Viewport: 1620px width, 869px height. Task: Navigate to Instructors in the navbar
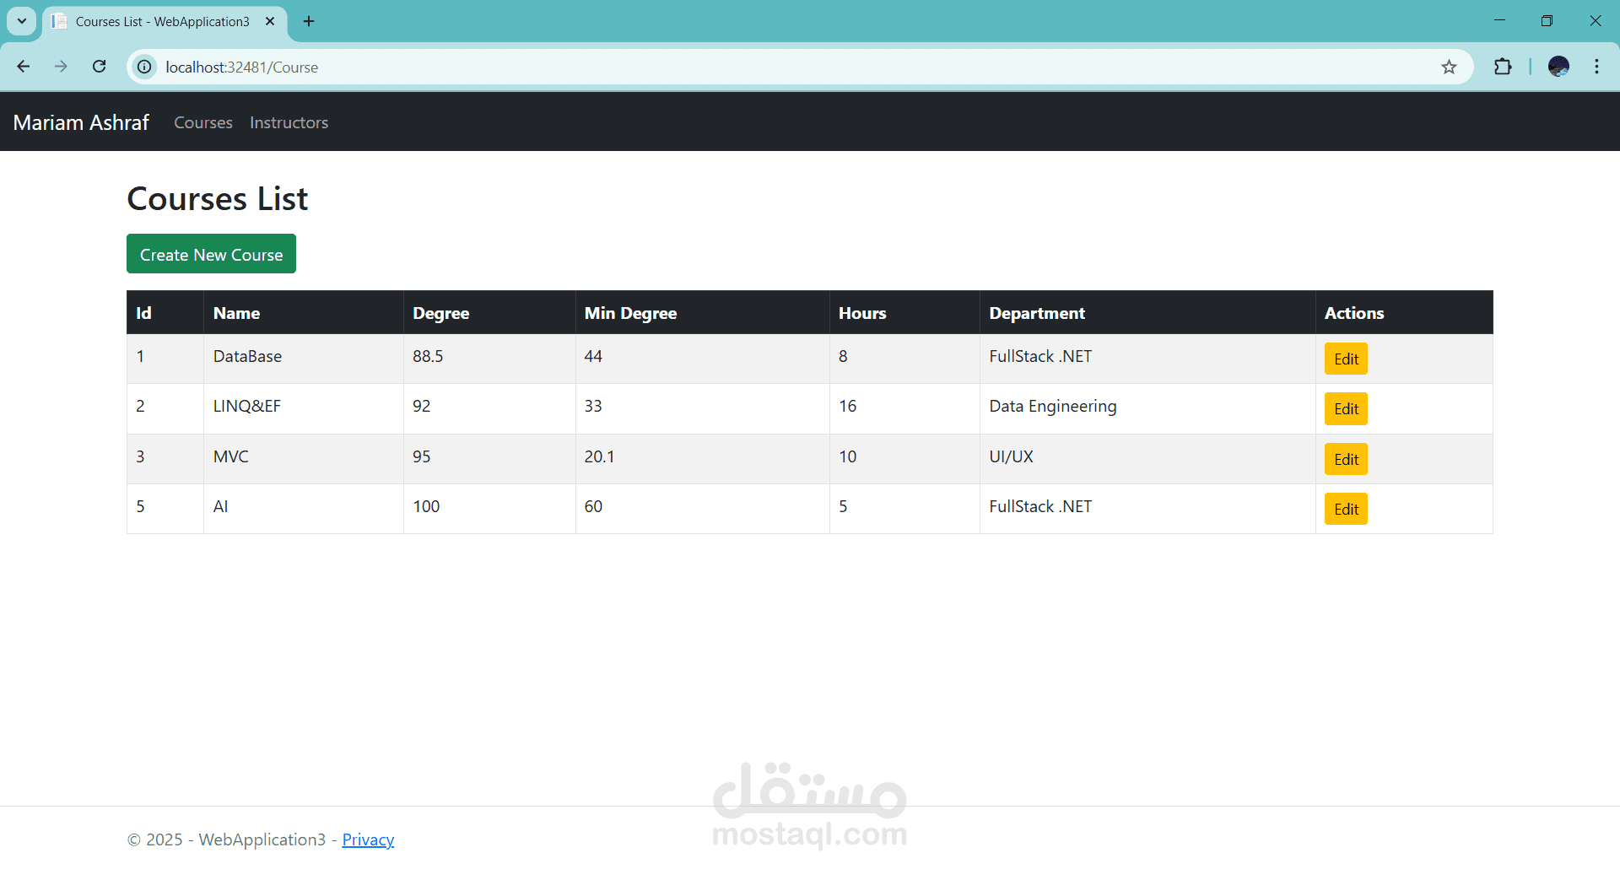[x=289, y=122]
